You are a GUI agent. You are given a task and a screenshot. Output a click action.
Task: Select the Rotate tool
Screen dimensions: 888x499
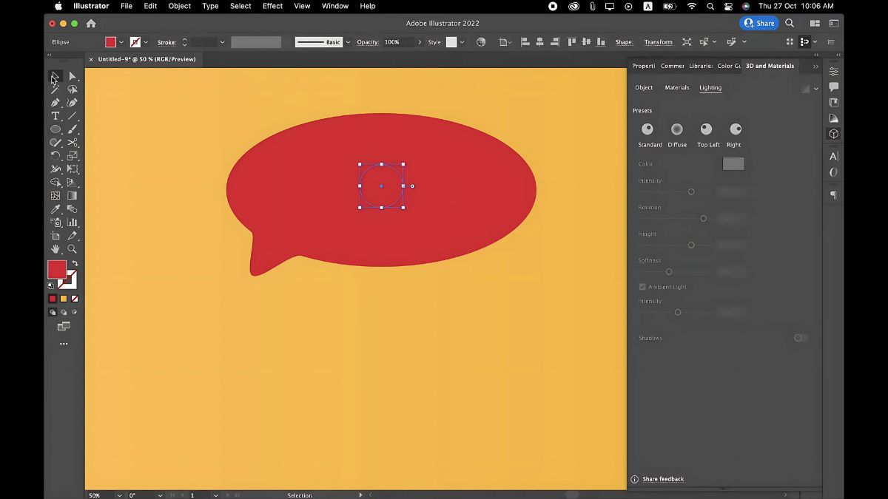(55, 156)
